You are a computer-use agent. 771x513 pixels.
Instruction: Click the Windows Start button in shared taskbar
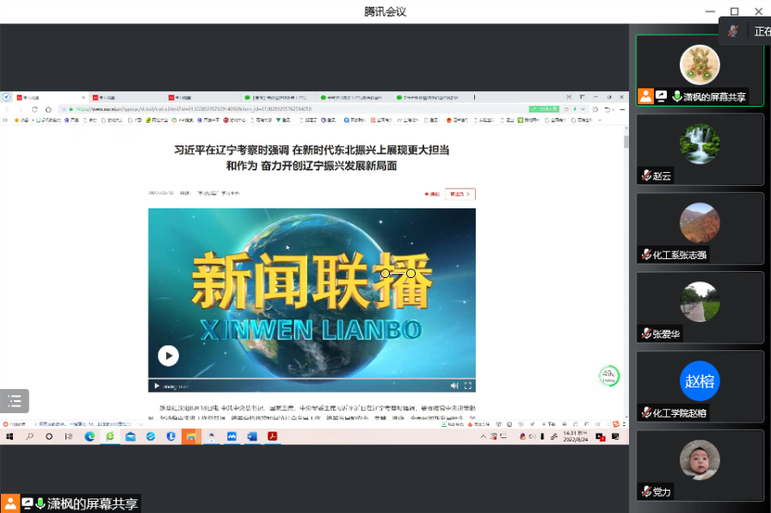(x=10, y=436)
